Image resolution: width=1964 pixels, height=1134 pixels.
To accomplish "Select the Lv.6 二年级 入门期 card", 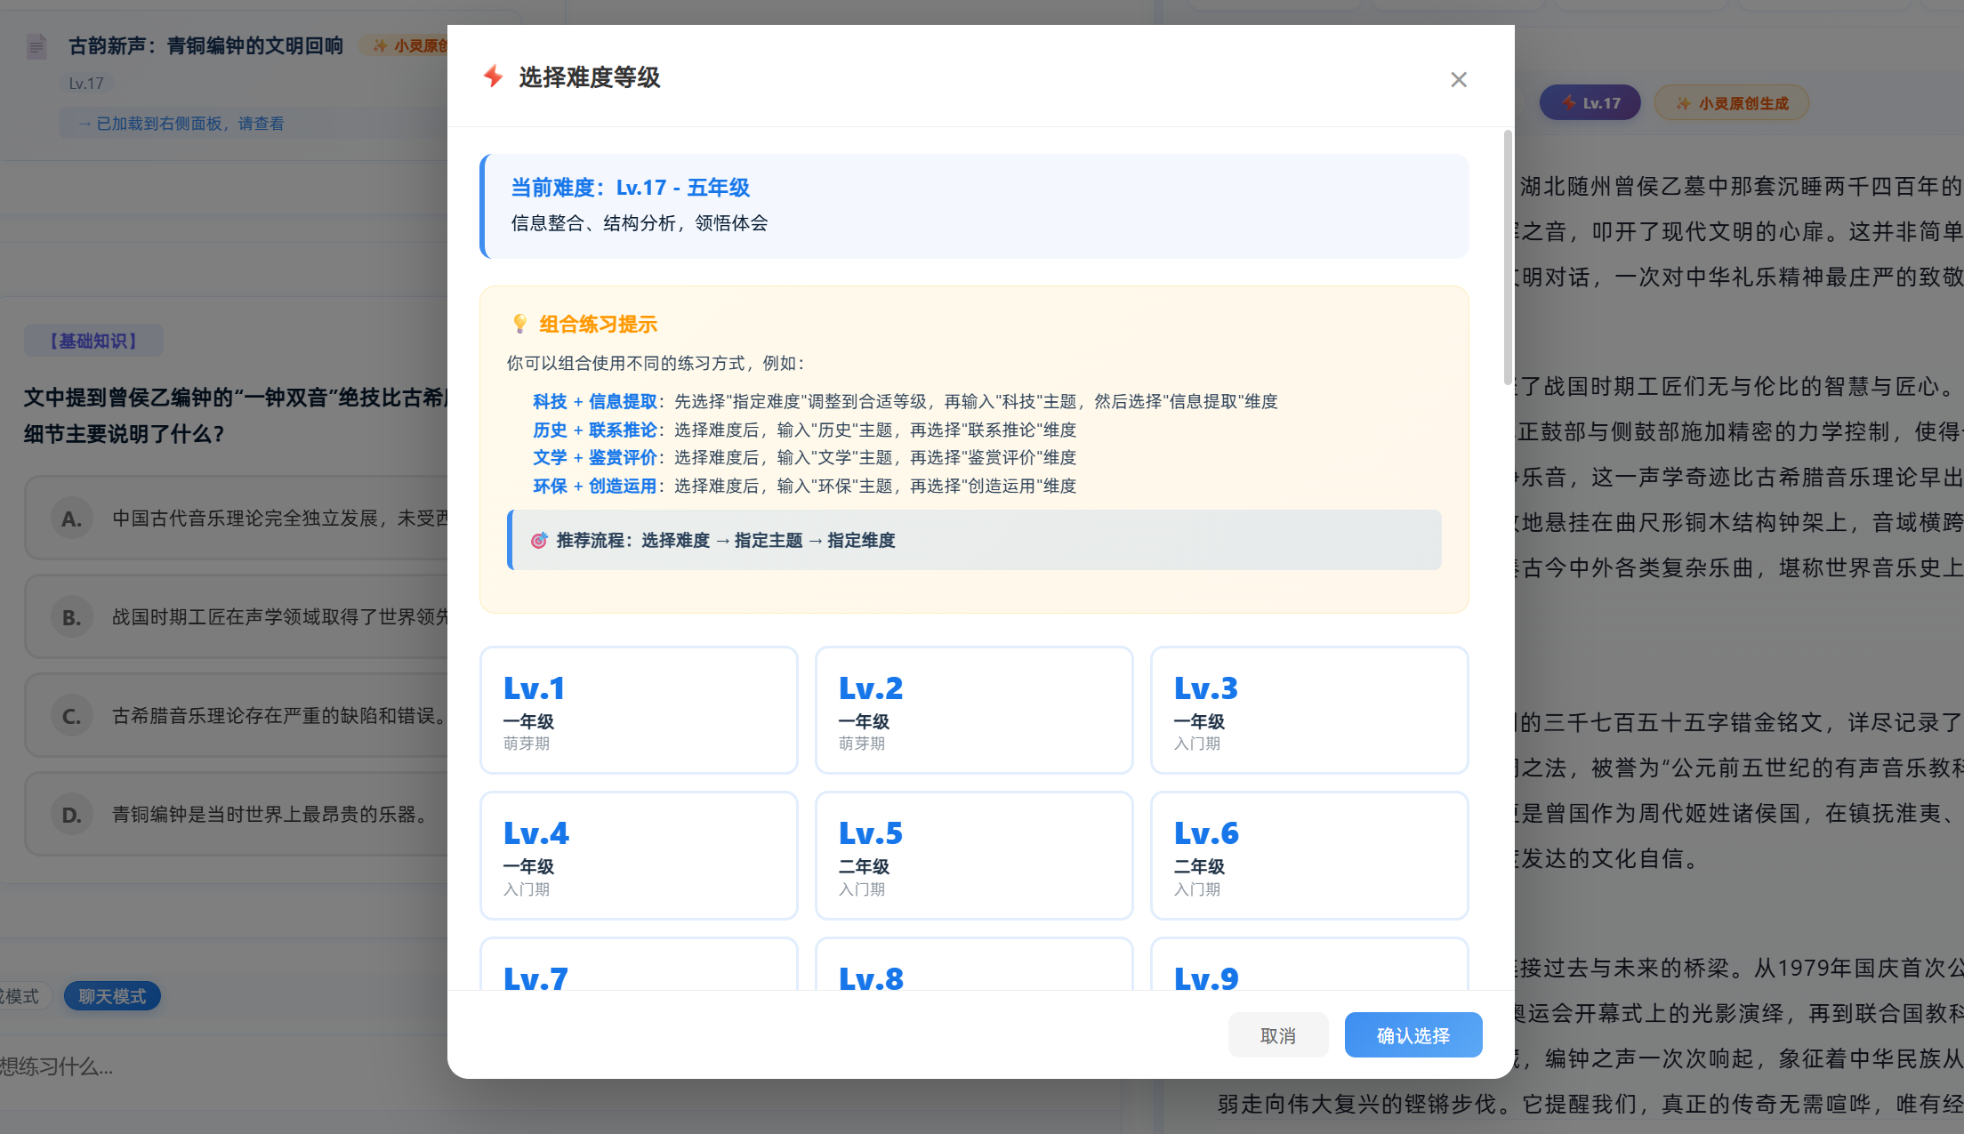I will pyautogui.click(x=1309, y=856).
